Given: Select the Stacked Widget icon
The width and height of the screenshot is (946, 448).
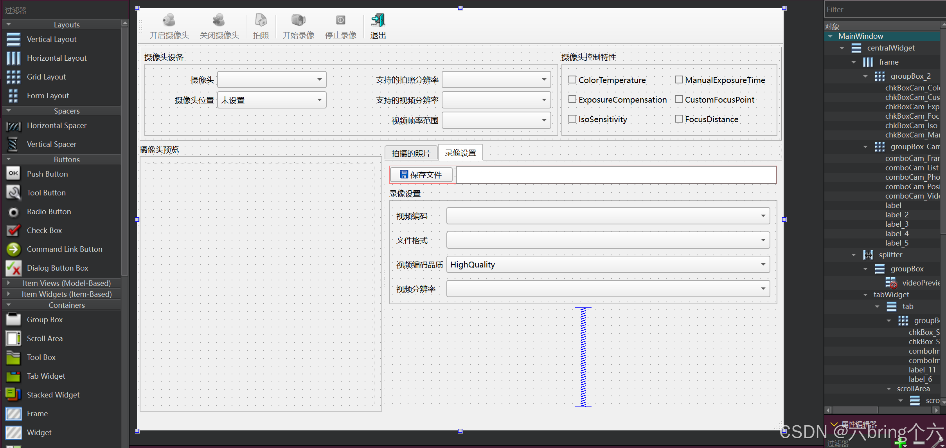Looking at the screenshot, I should coord(13,395).
